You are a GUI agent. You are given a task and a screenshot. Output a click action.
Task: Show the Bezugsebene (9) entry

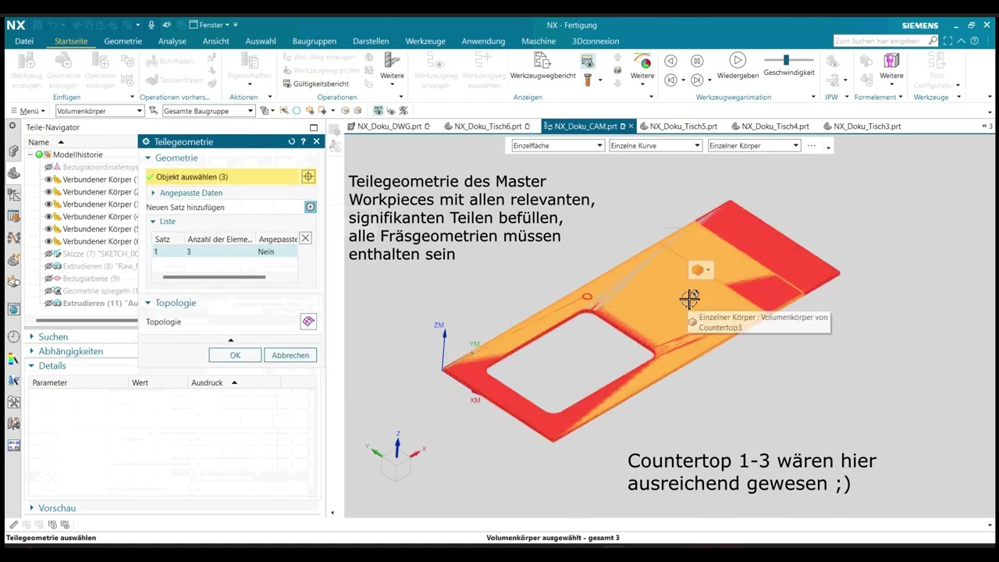[48, 279]
